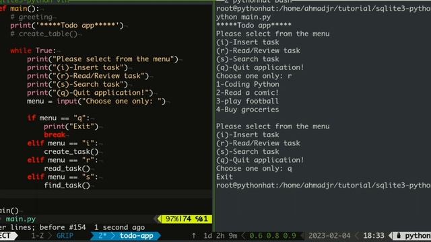Click the 'Exit' output line in terminal
This screenshot has height=242, width=431.
pos(224,177)
